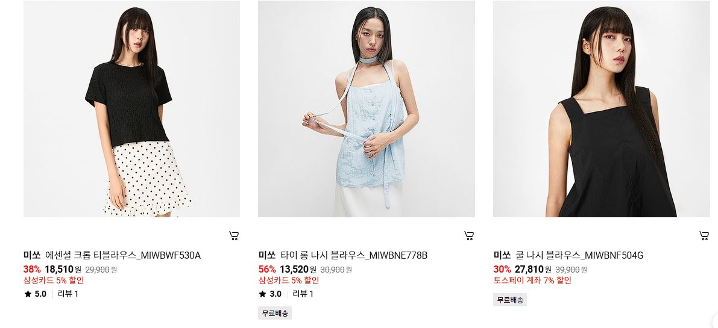Open the light blue tie blouse image
718x328 pixels.
tap(367, 109)
